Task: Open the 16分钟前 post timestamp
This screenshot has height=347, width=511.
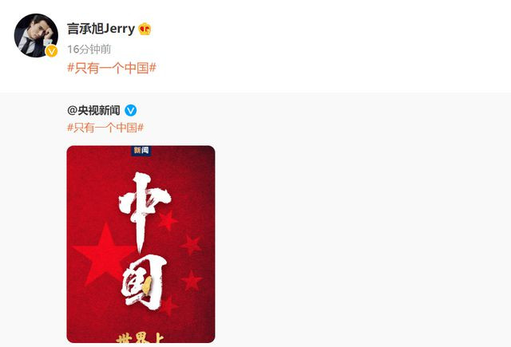Action: 89,49
